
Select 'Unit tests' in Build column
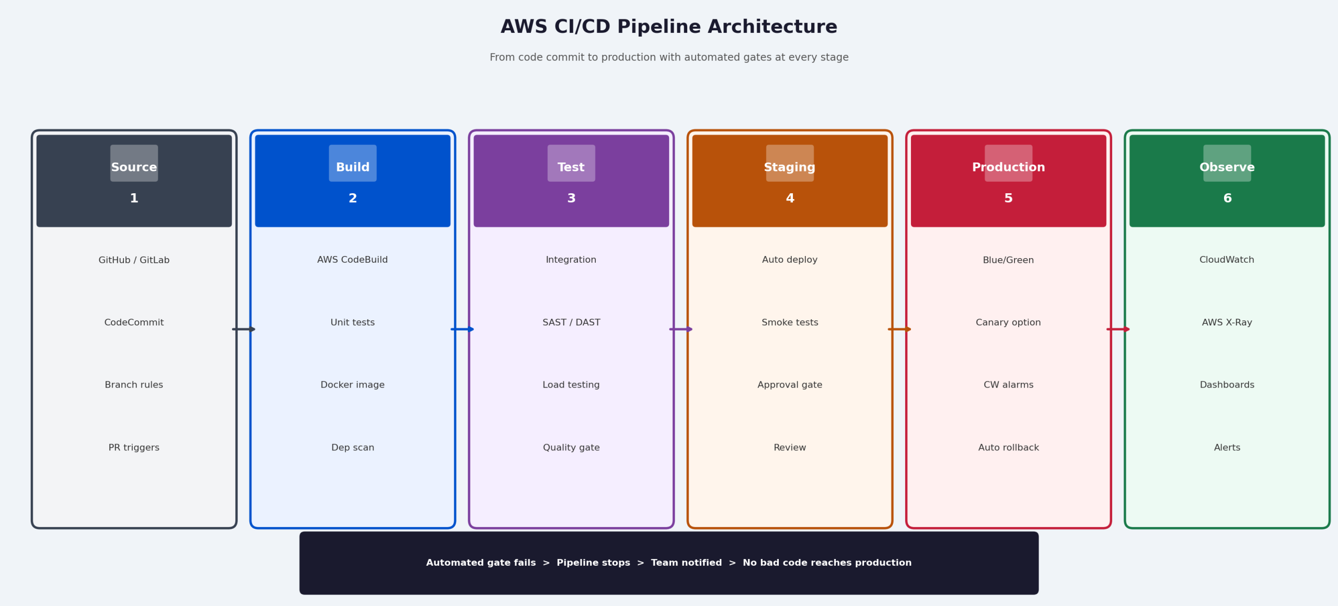(353, 322)
